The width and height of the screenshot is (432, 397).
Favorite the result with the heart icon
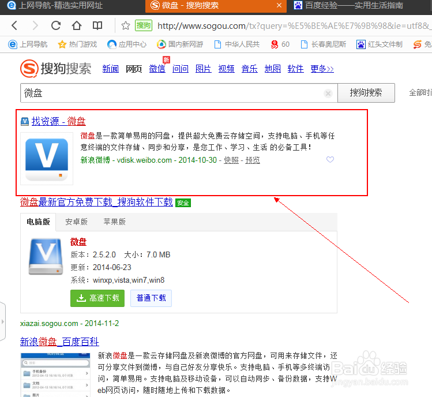point(330,159)
